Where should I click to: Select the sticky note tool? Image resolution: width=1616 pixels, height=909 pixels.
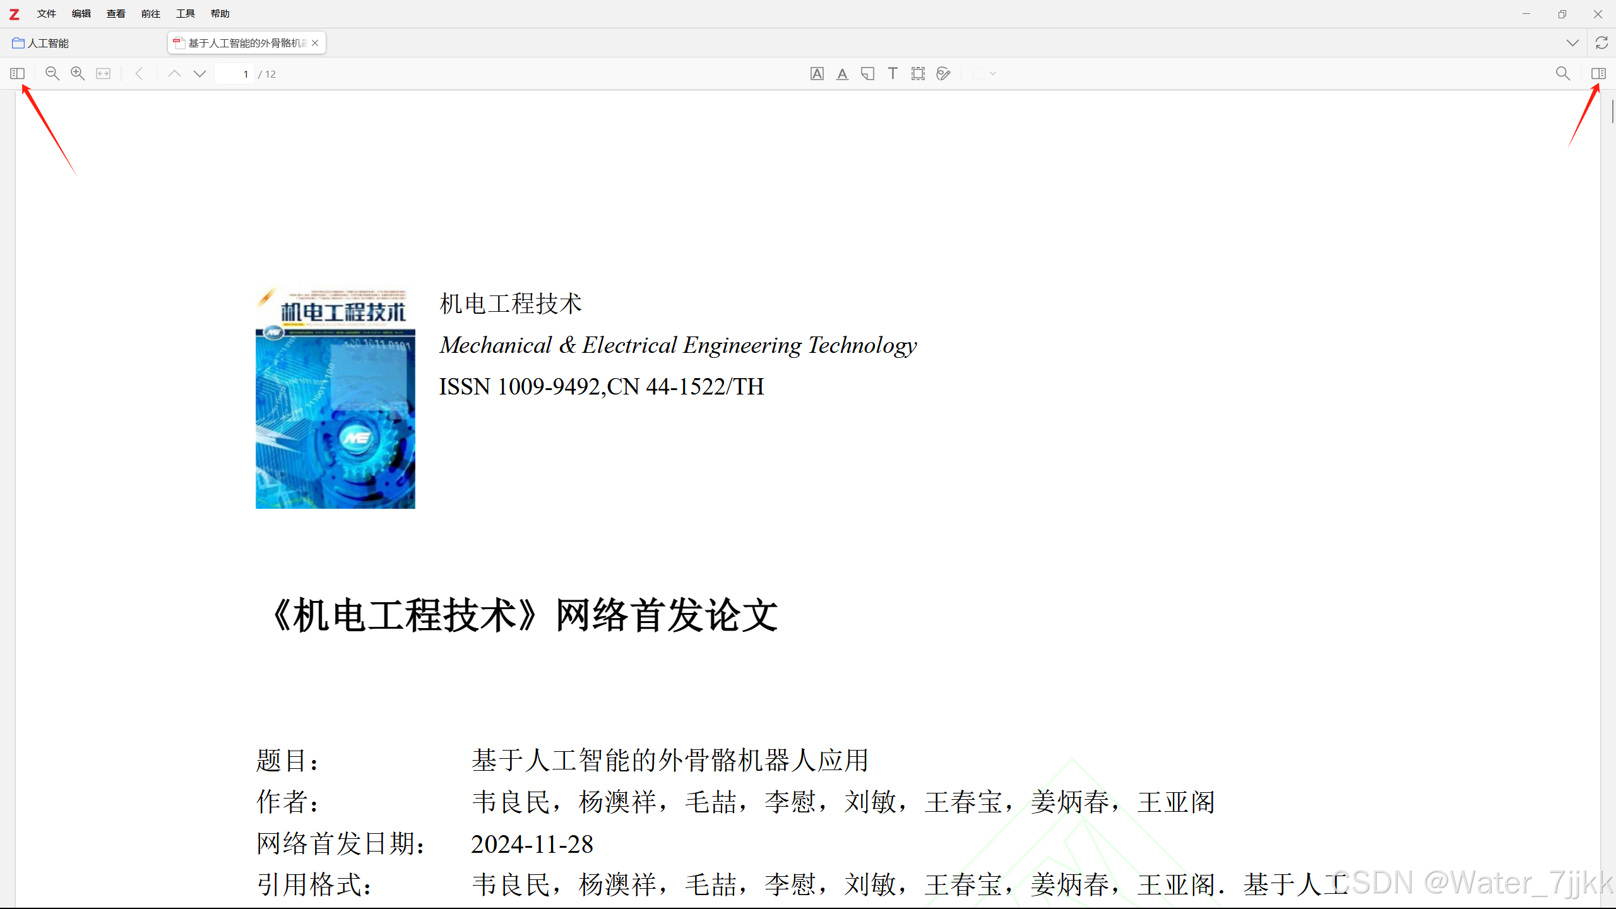(x=867, y=74)
